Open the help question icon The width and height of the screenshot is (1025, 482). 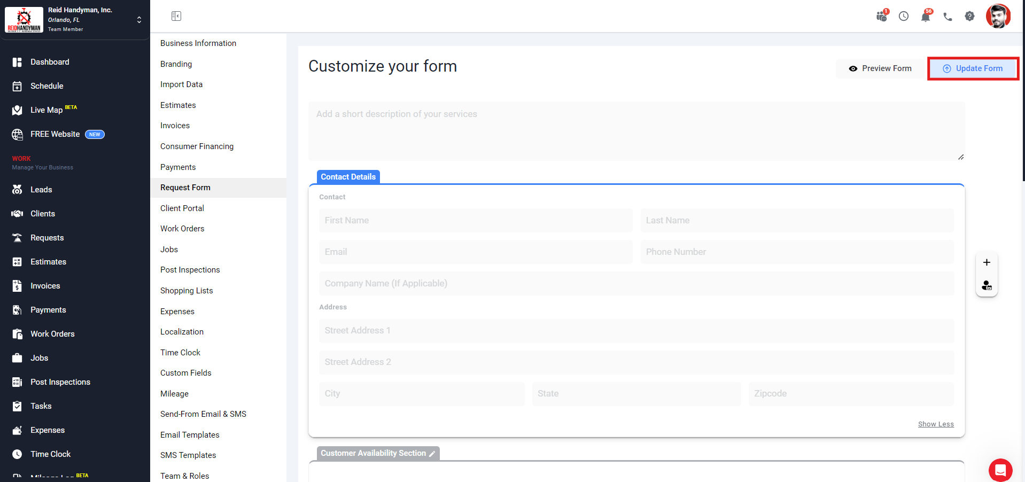tap(969, 17)
